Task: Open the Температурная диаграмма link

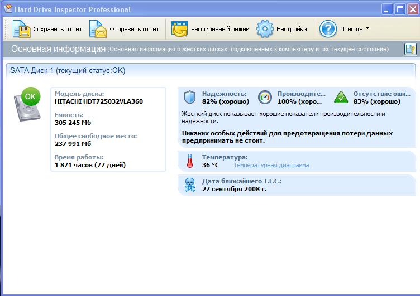Action: (x=271, y=165)
